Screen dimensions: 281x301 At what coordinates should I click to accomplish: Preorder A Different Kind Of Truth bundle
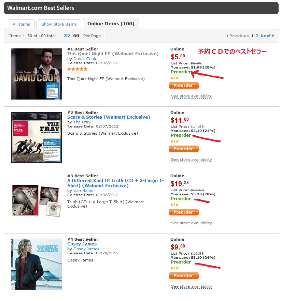pos(184,212)
